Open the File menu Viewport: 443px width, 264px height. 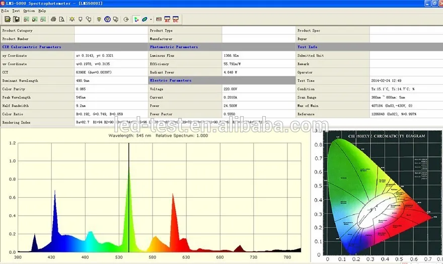[6, 11]
